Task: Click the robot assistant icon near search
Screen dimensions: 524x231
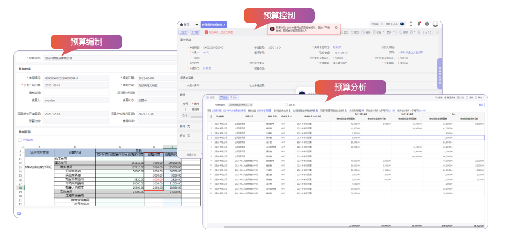Action: (402, 24)
